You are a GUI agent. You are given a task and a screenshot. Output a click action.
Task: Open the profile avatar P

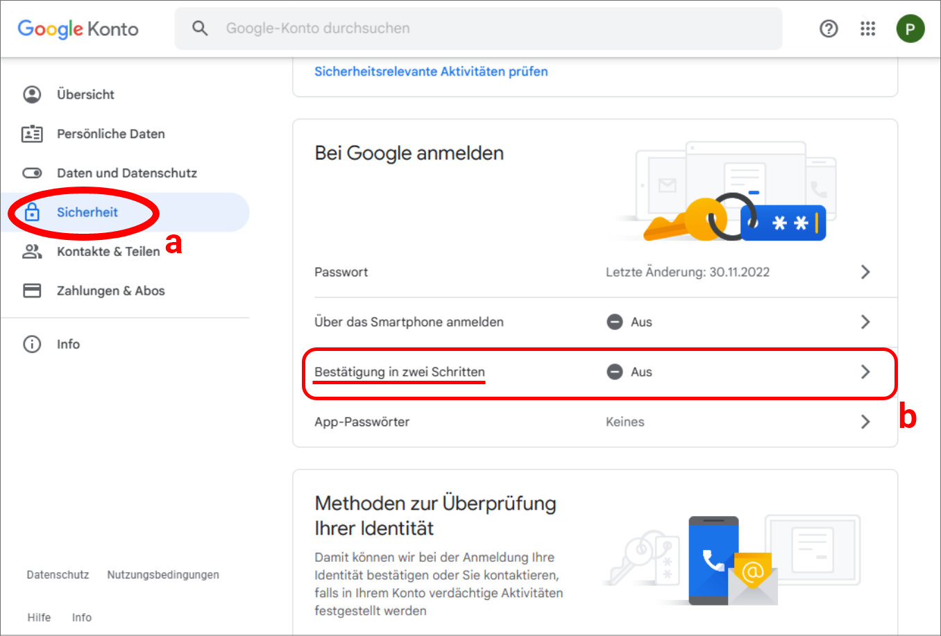coord(910,29)
